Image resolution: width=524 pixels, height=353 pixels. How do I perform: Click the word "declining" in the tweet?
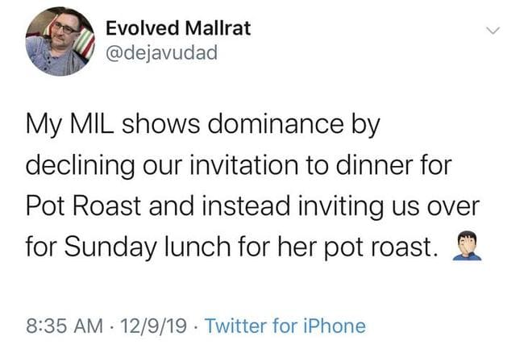coord(80,165)
